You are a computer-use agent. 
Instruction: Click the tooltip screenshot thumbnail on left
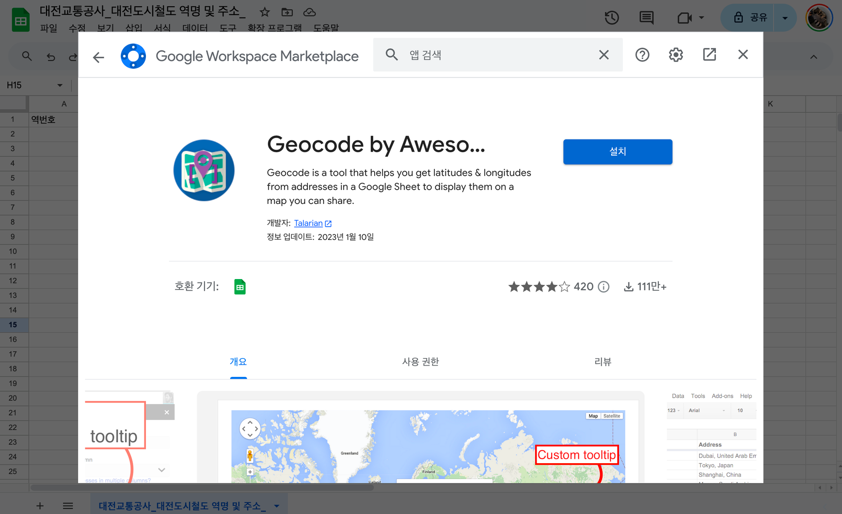(130, 437)
